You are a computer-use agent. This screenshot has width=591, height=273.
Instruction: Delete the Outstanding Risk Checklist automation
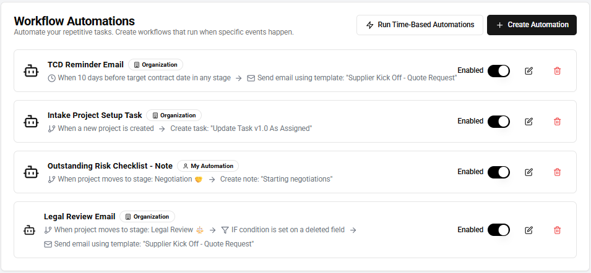point(557,172)
